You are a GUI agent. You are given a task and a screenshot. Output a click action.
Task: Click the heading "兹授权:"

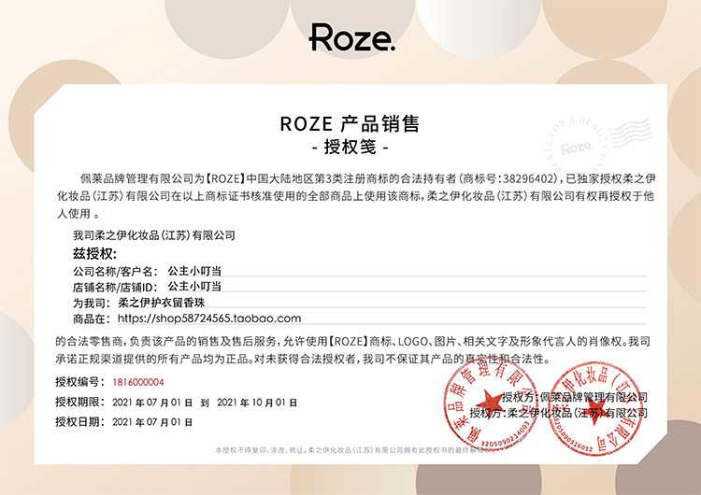94,254
